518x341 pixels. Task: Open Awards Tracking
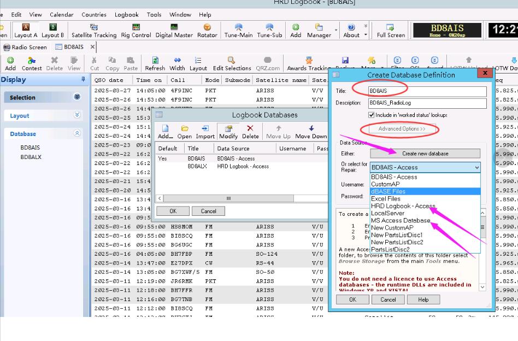pos(309,64)
